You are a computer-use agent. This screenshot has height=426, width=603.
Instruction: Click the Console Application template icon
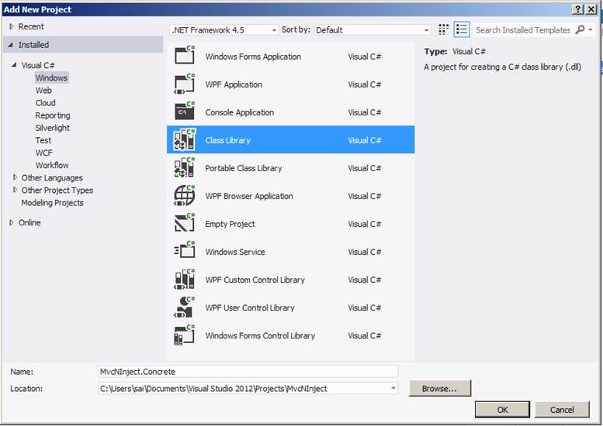pos(185,112)
